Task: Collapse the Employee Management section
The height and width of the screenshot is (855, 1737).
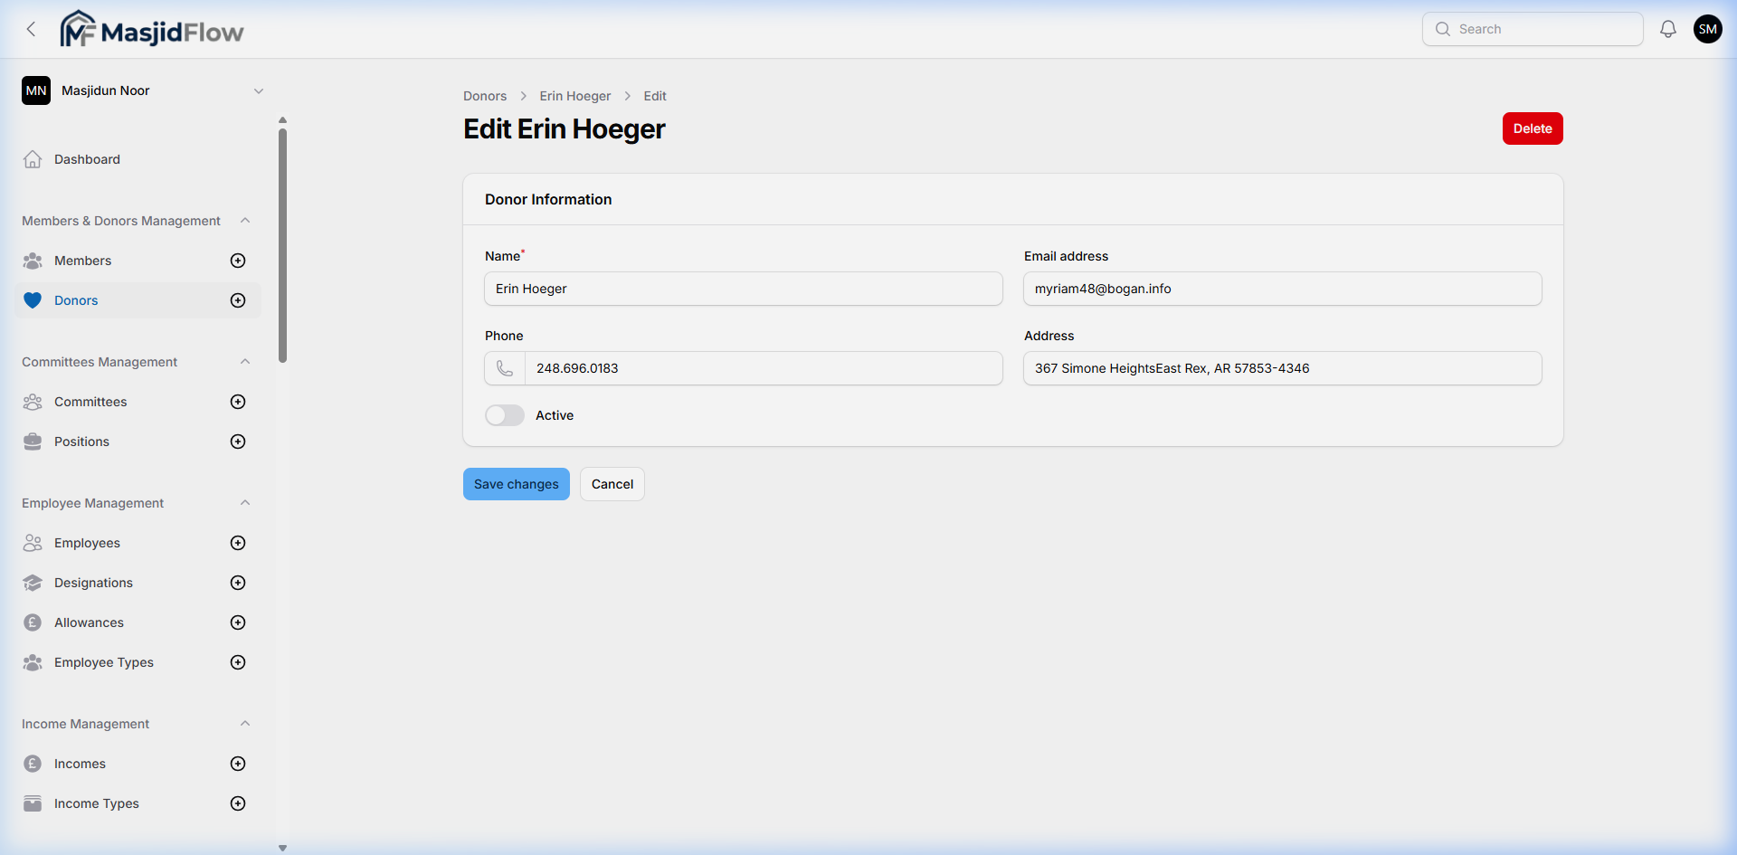Action: click(245, 502)
